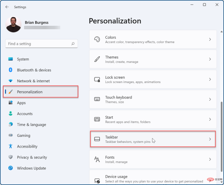Click the Find a setting search box
Screen dimensions: 224x185
tap(42, 43)
